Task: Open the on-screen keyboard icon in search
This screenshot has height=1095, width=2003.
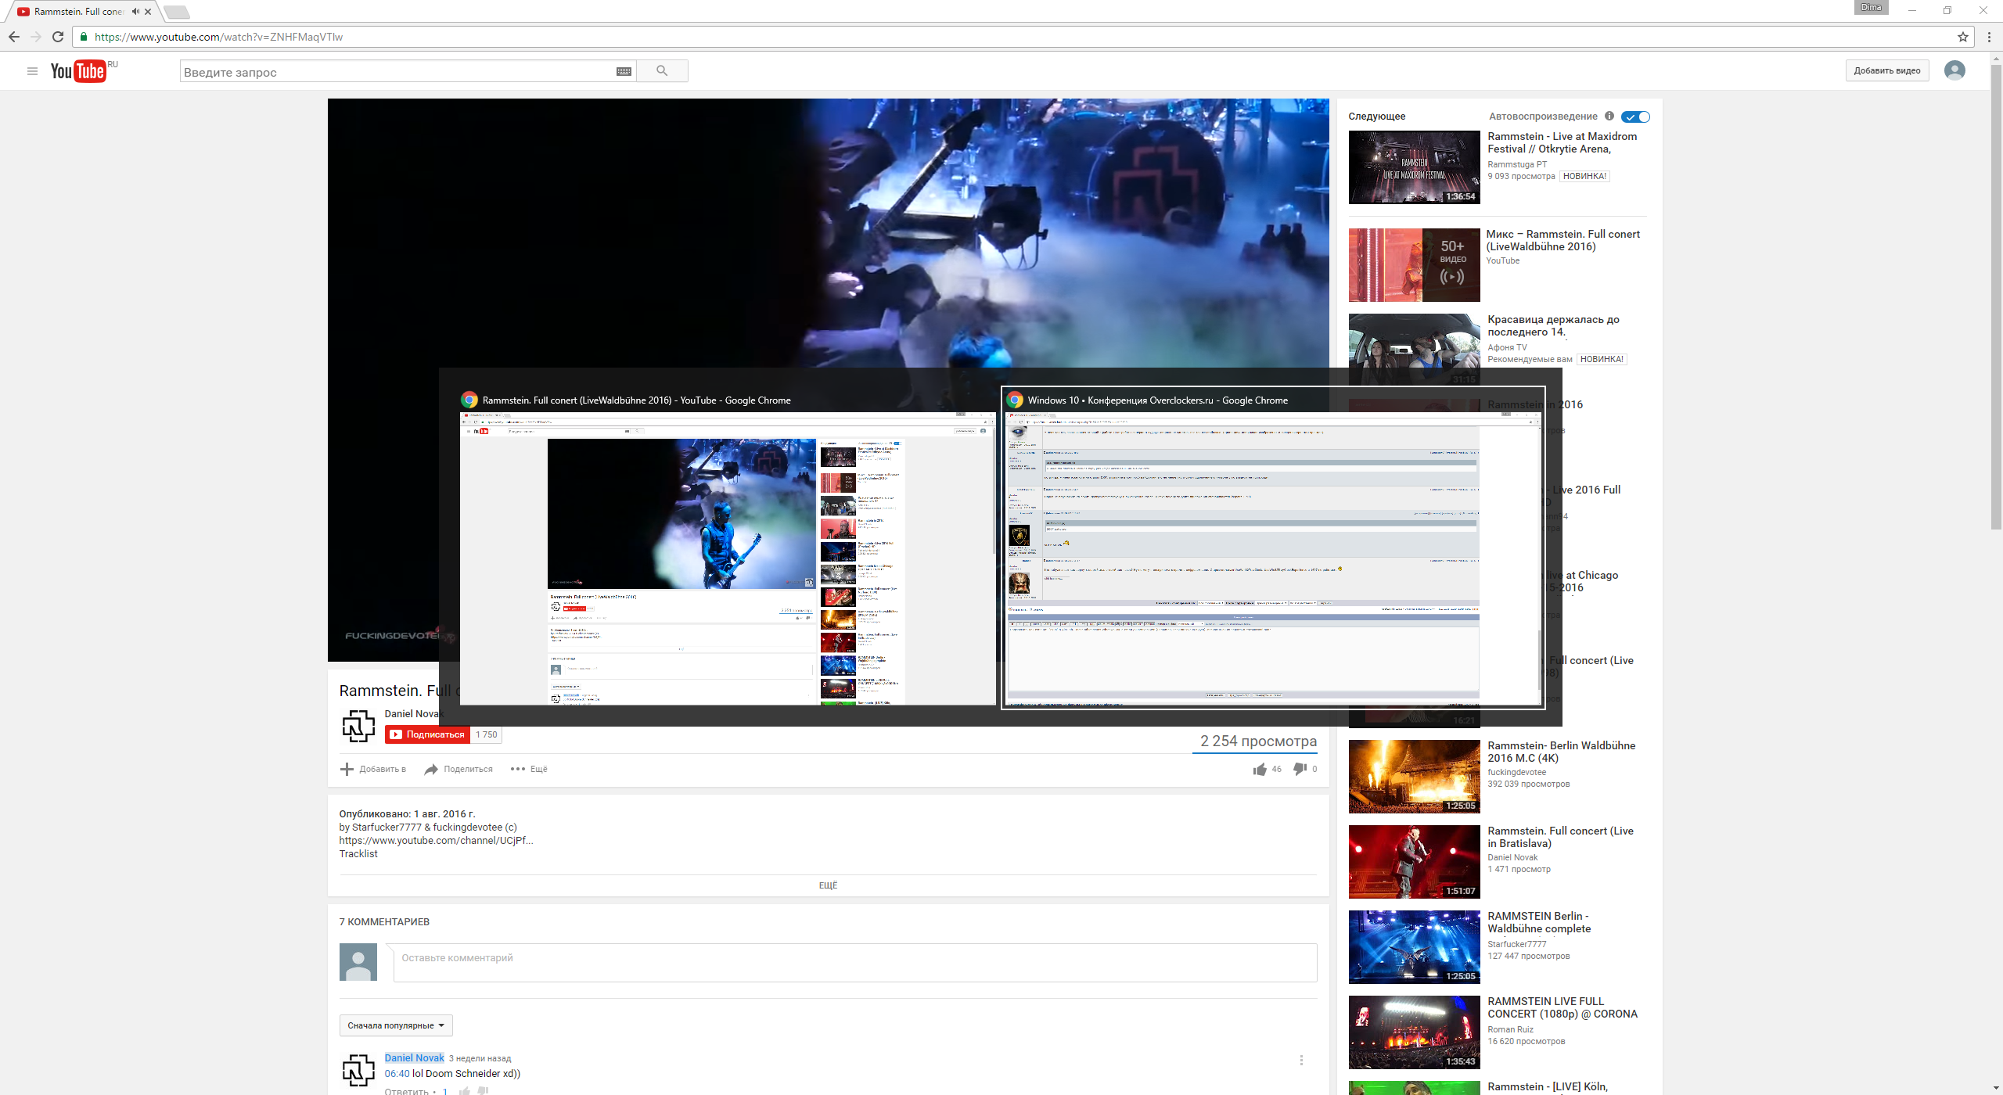Action: (624, 72)
